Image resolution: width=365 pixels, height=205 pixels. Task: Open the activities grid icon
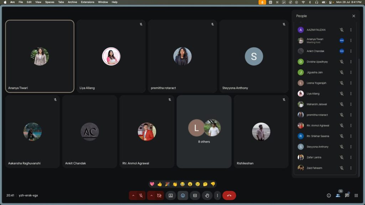[356, 195]
